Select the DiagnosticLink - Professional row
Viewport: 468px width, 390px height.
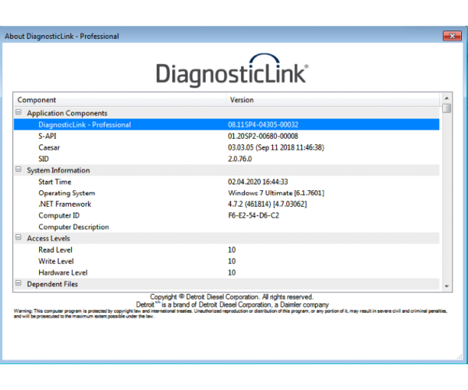[x=226, y=125]
